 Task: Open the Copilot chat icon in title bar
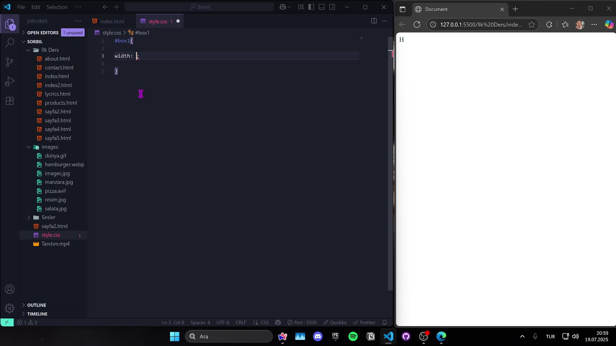pyautogui.click(x=283, y=7)
